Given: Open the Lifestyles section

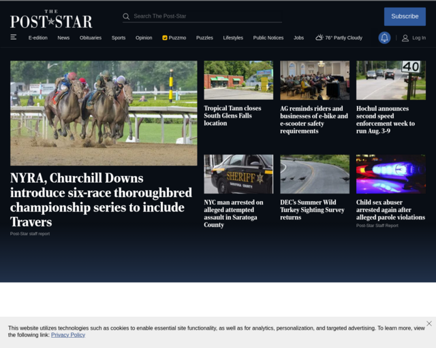Looking at the screenshot, I should 233,38.
